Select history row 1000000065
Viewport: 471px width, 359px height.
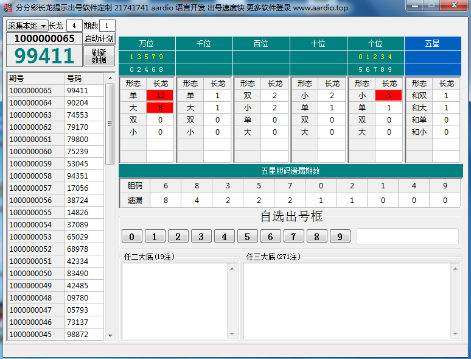[55, 91]
